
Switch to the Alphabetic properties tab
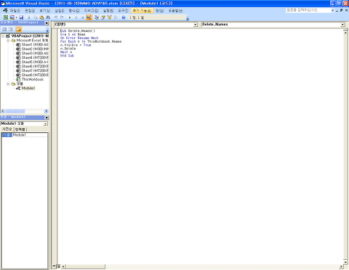tap(7, 129)
